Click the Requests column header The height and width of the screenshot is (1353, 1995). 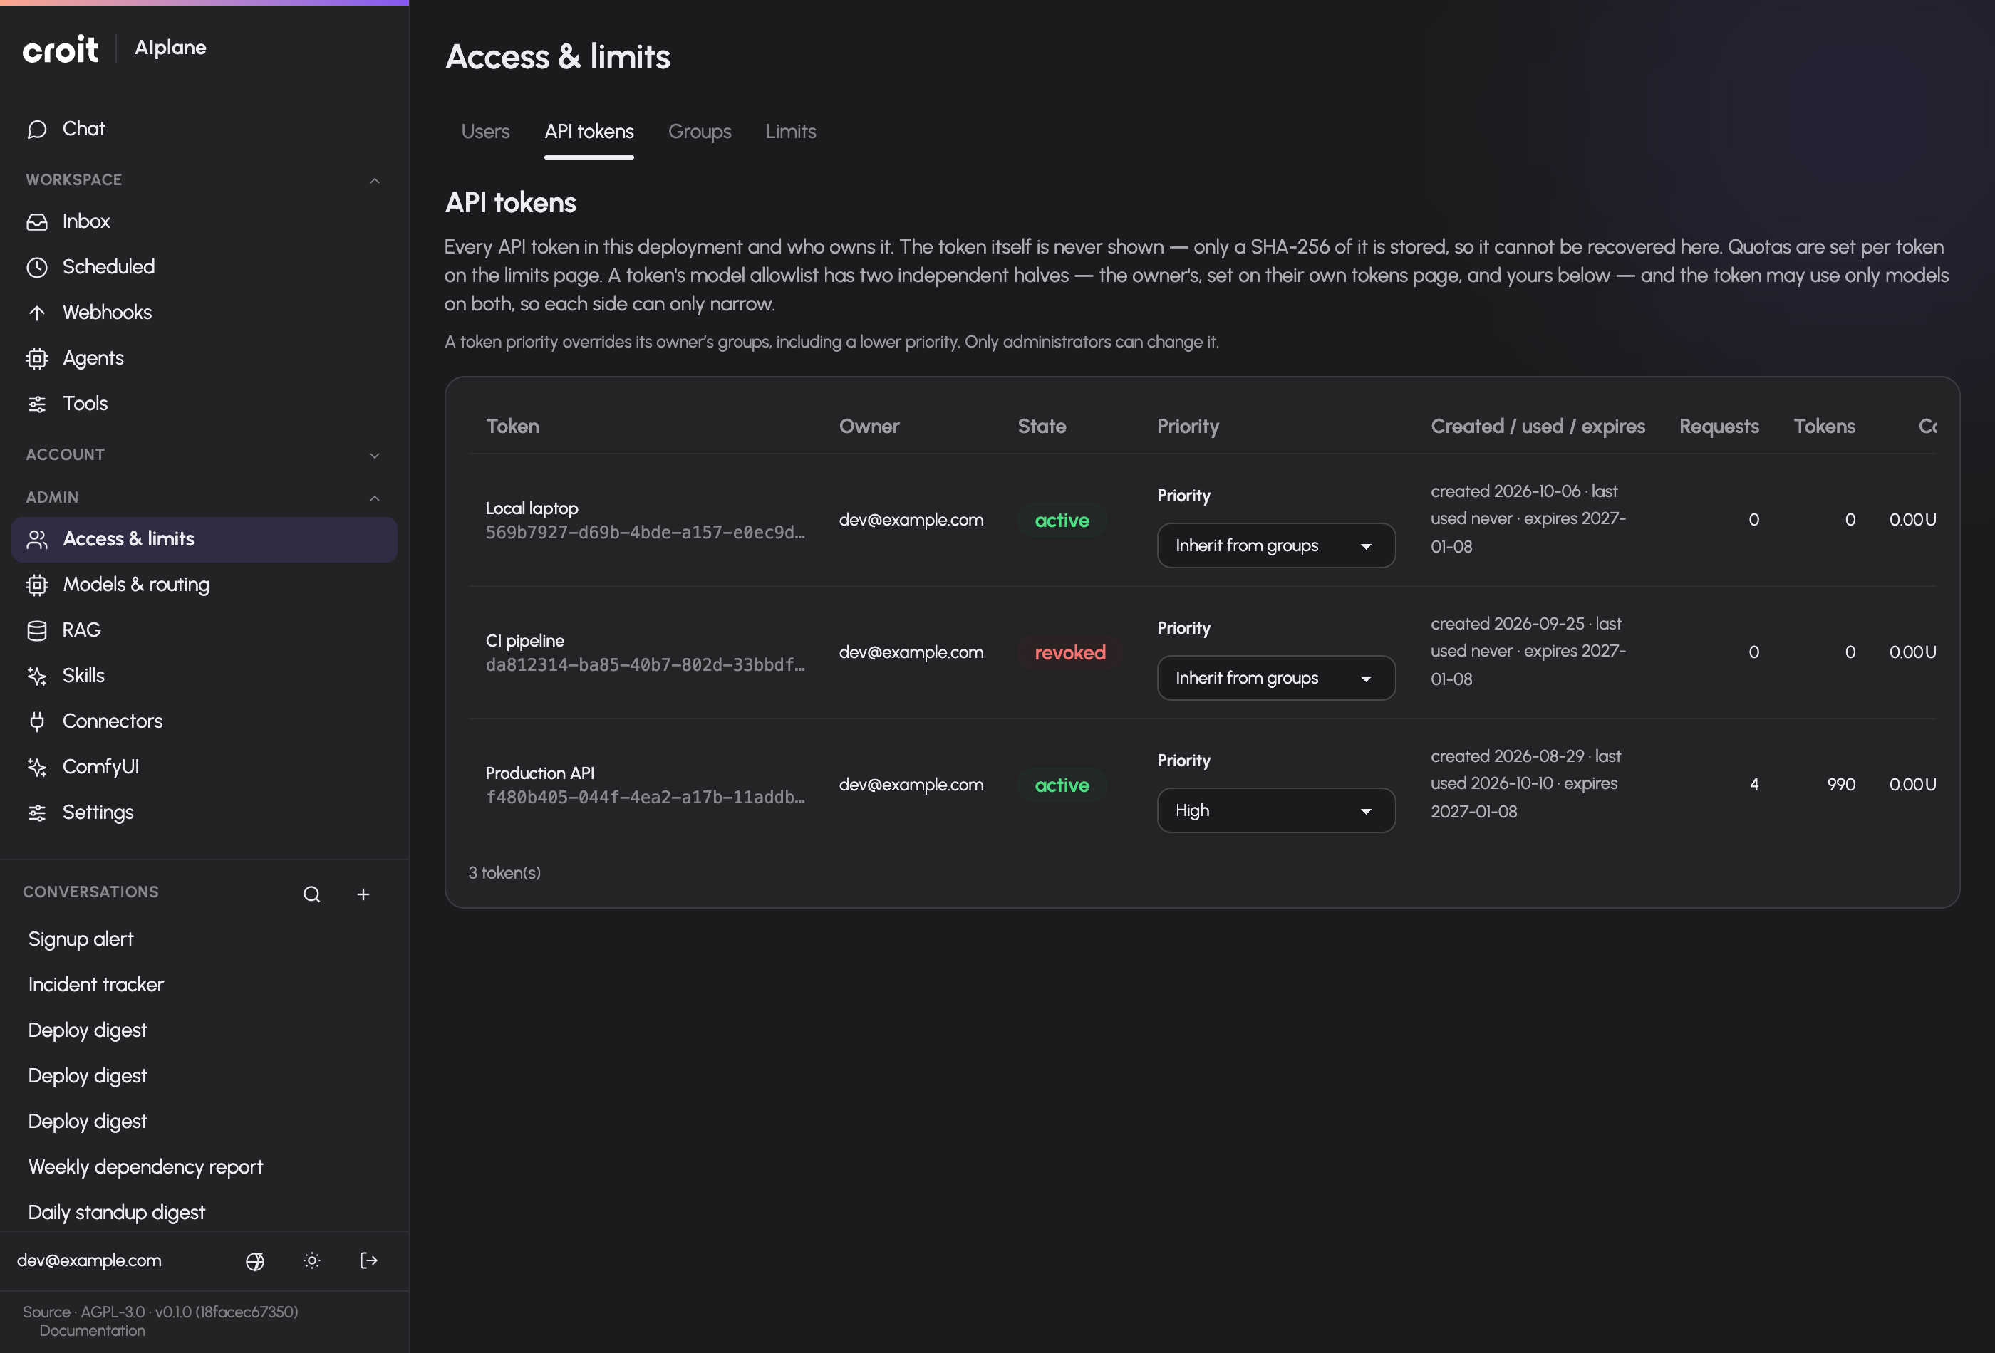(1719, 427)
